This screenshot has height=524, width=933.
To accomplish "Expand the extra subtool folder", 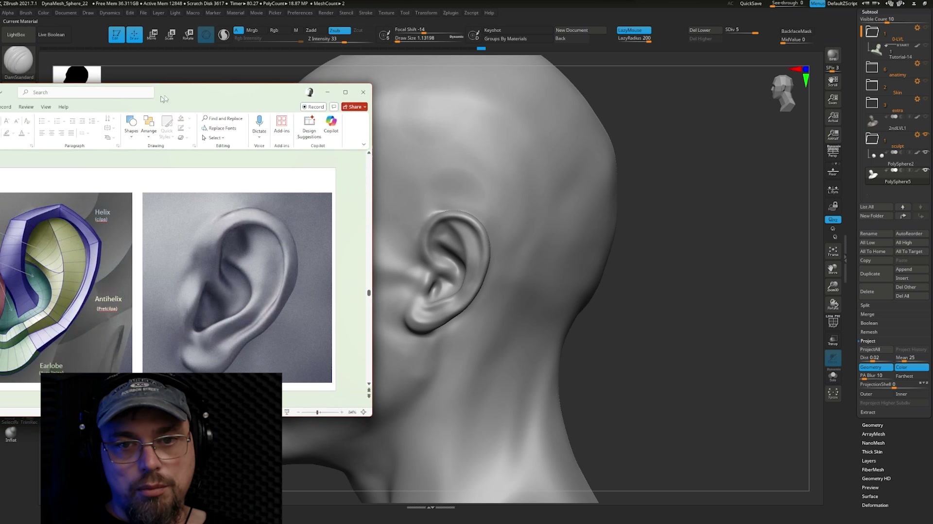I will [872, 103].
